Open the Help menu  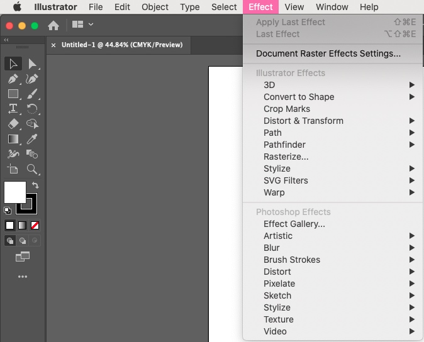[x=369, y=7]
